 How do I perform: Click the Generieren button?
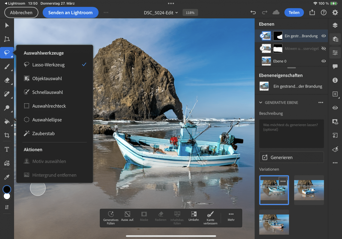(291, 157)
